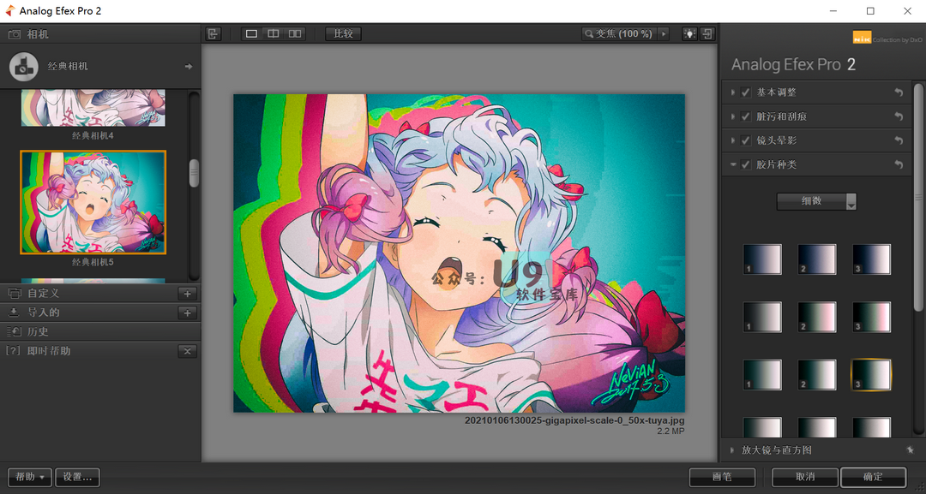Click the 比较 compare button

pyautogui.click(x=343, y=33)
